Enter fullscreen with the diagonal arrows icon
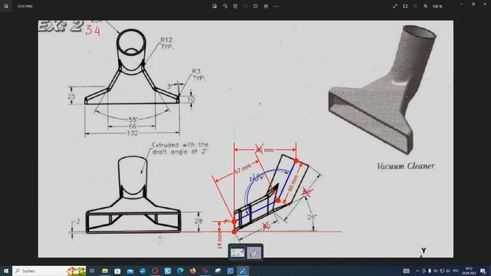The image size is (491, 276). tap(395, 6)
